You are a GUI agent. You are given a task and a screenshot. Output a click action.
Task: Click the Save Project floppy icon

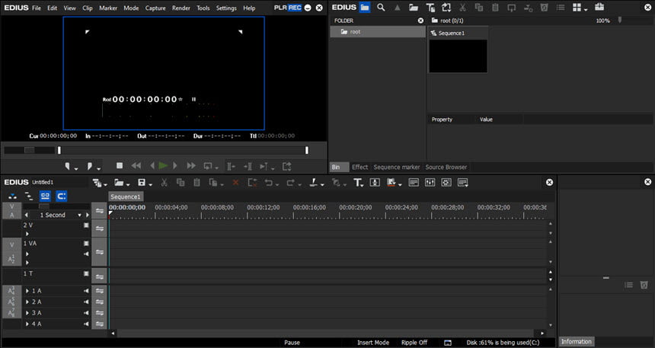(x=142, y=183)
